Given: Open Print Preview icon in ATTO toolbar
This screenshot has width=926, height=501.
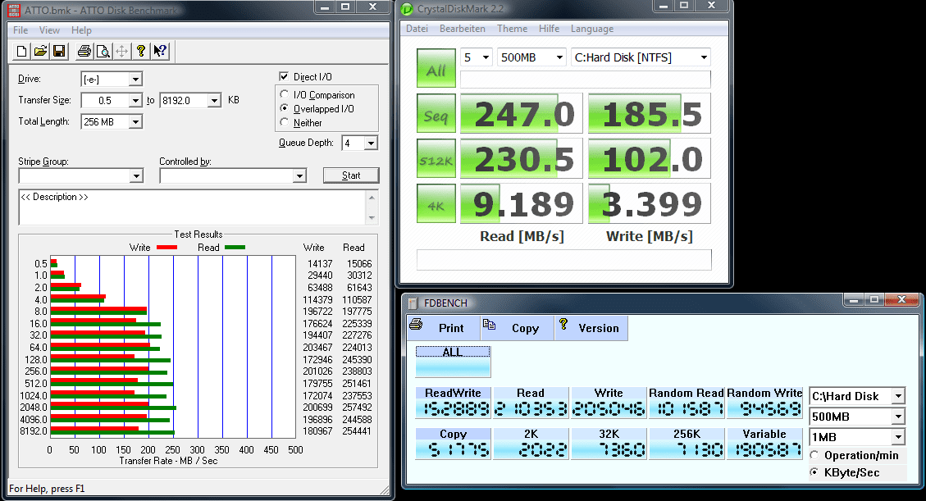Looking at the screenshot, I should 103,52.
